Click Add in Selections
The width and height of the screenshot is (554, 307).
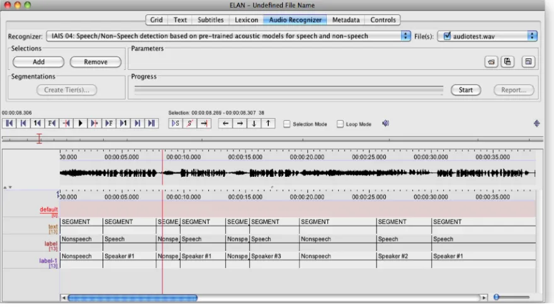coord(38,62)
